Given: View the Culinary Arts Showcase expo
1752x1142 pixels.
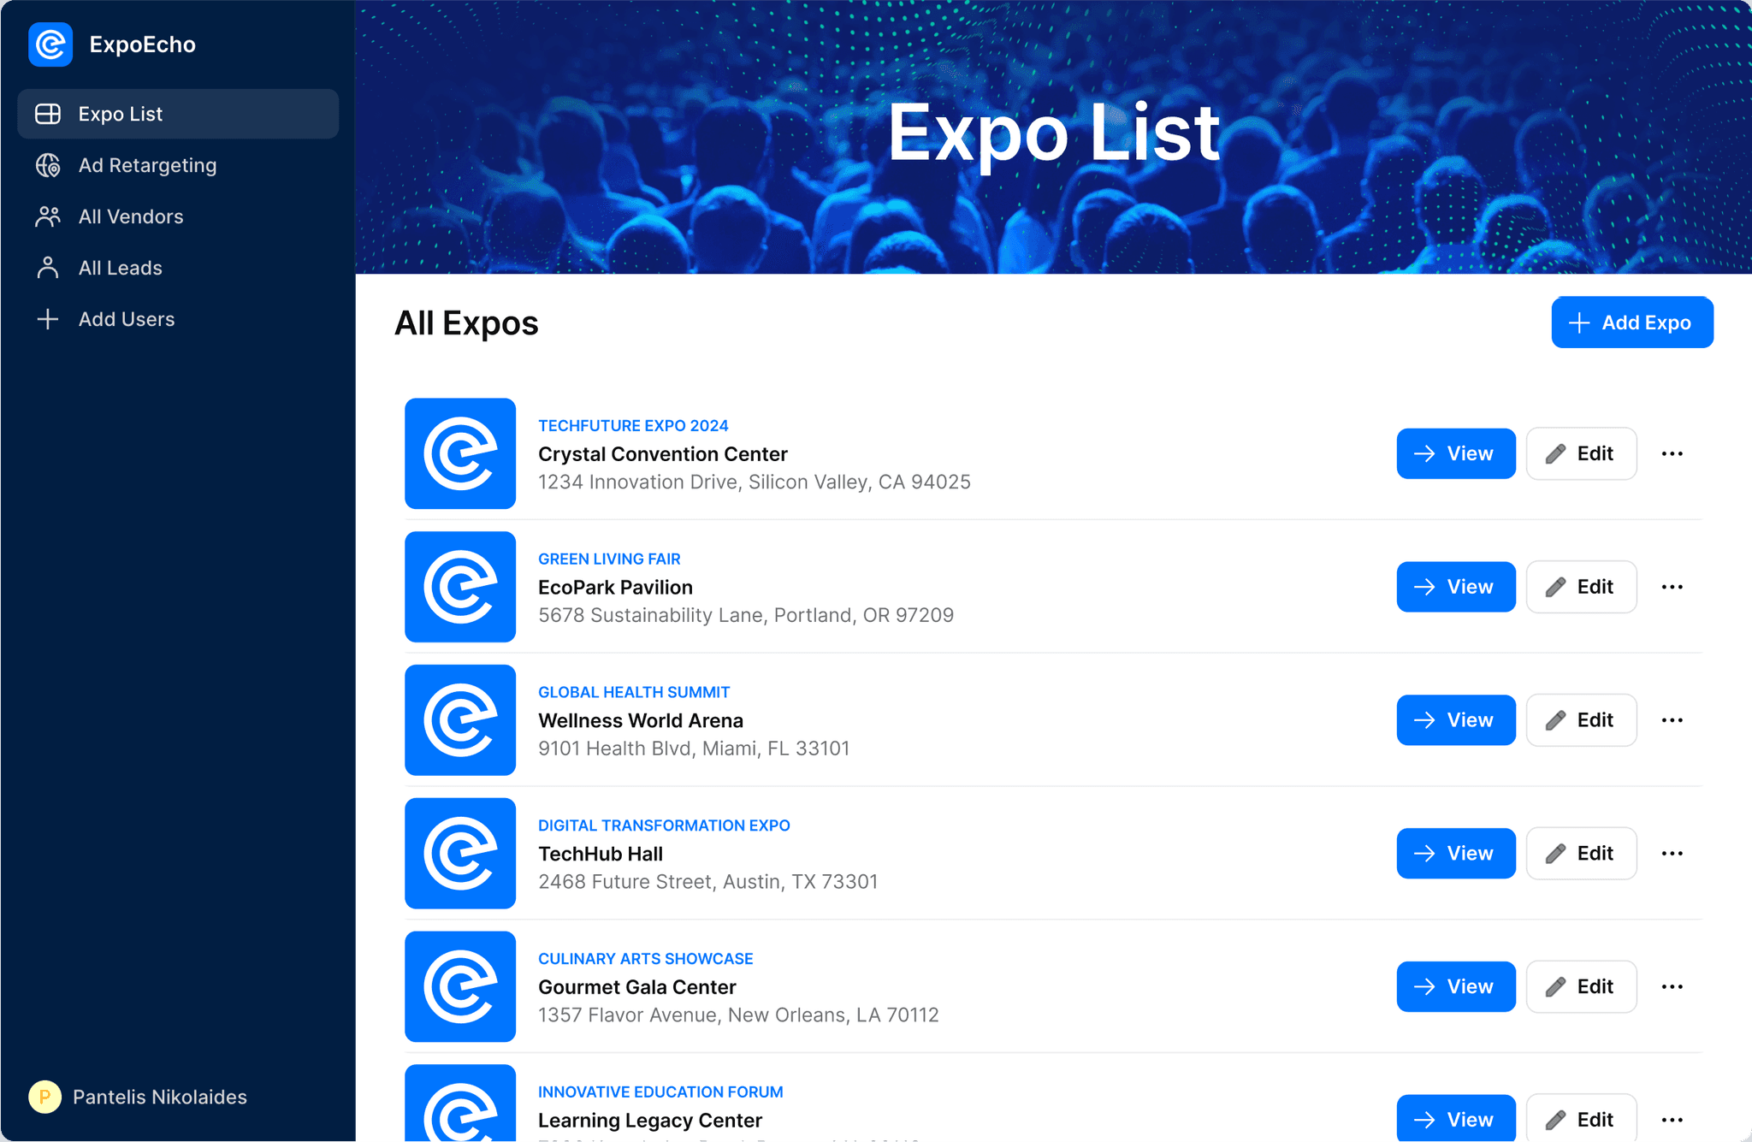Looking at the screenshot, I should coord(1455,986).
